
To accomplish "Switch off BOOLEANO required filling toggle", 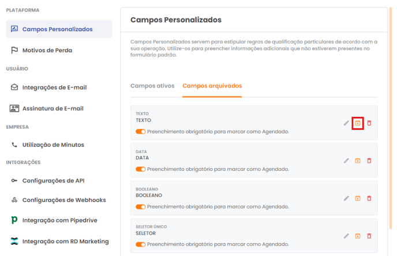I will [141, 207].
